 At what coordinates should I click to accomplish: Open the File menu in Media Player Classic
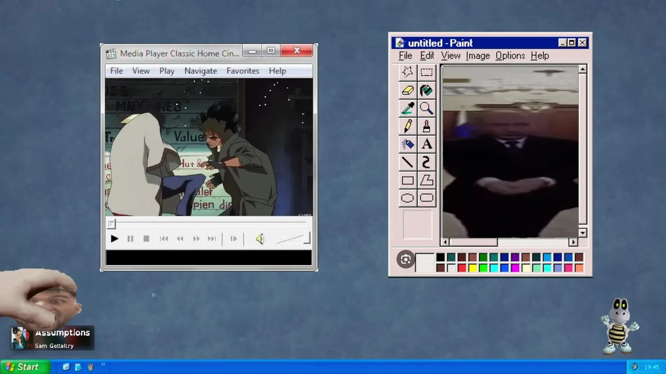[117, 71]
